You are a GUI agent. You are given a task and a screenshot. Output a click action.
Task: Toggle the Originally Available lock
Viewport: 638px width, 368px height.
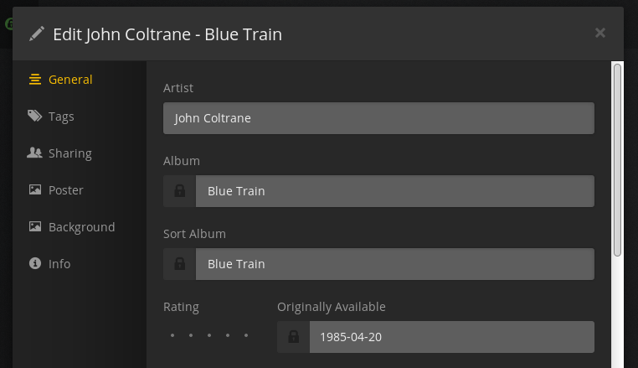click(x=293, y=337)
